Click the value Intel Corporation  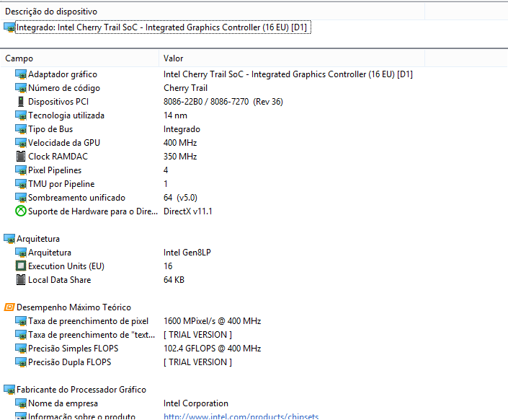[196, 403]
